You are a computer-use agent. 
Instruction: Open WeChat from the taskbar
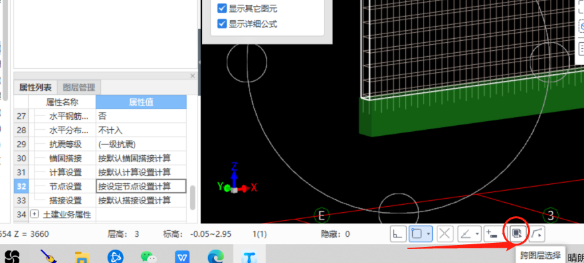coord(149,257)
